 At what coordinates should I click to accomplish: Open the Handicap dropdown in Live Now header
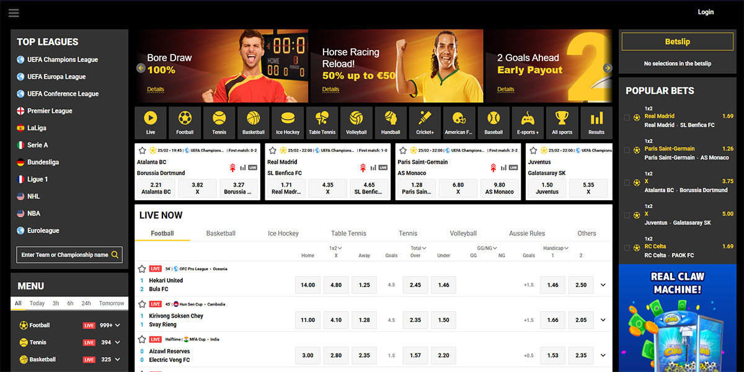(555, 247)
